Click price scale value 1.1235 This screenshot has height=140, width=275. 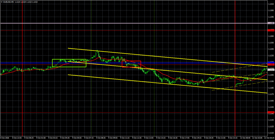coord(271,55)
